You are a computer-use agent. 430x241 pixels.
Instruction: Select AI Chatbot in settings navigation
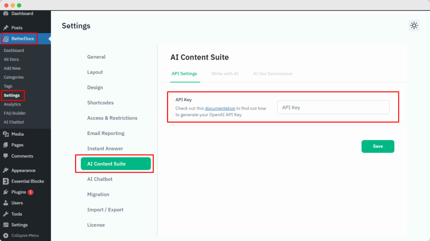coord(100,179)
